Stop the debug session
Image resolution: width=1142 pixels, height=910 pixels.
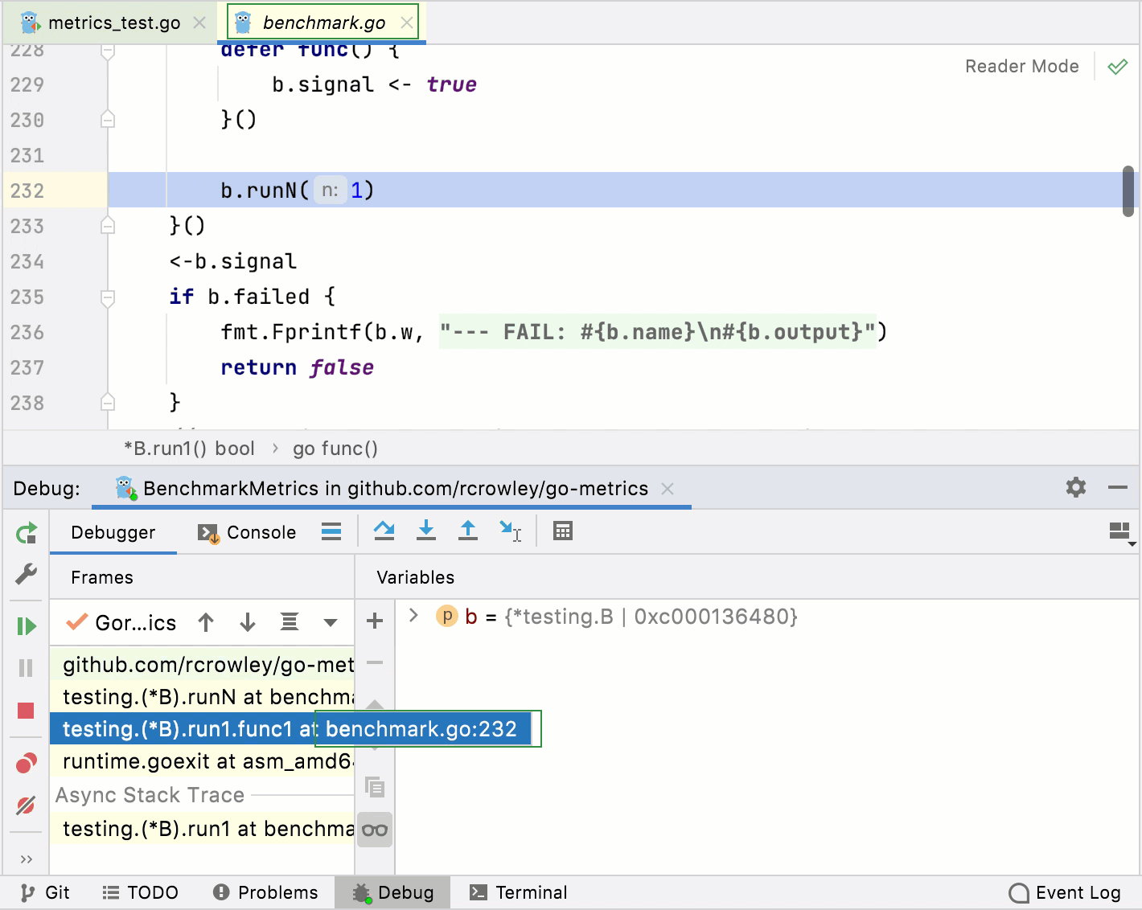26,711
